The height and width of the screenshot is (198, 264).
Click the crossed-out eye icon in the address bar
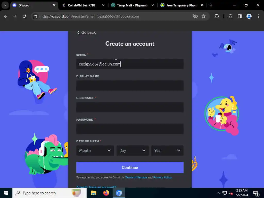[x=195, y=16]
